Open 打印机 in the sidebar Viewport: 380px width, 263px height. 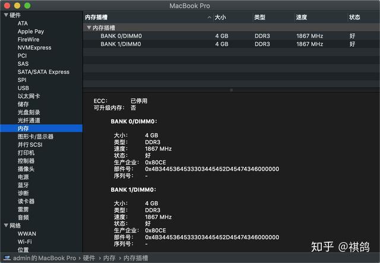[26, 153]
